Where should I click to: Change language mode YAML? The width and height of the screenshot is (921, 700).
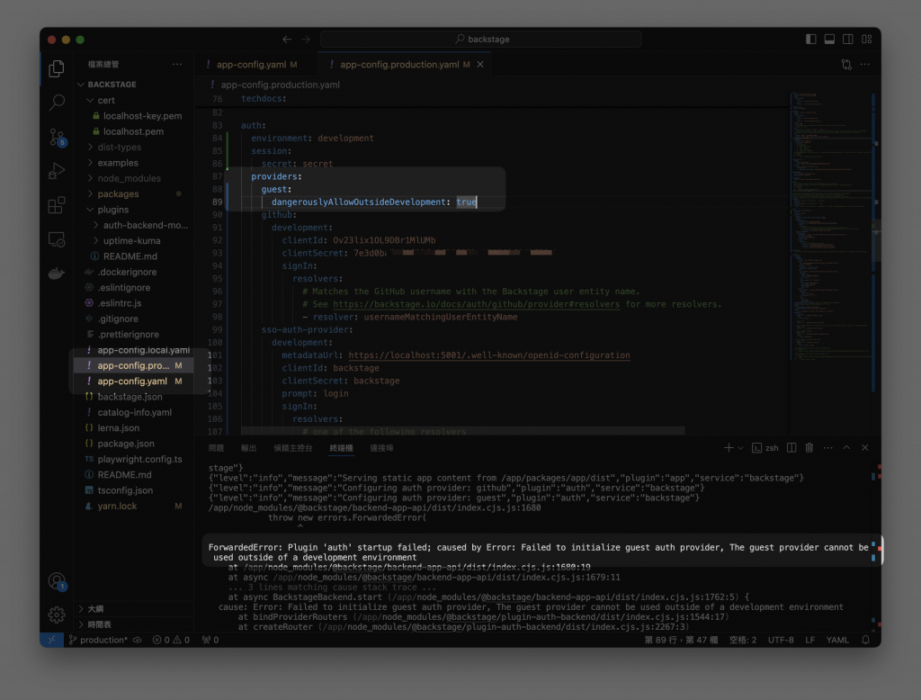[837, 640]
